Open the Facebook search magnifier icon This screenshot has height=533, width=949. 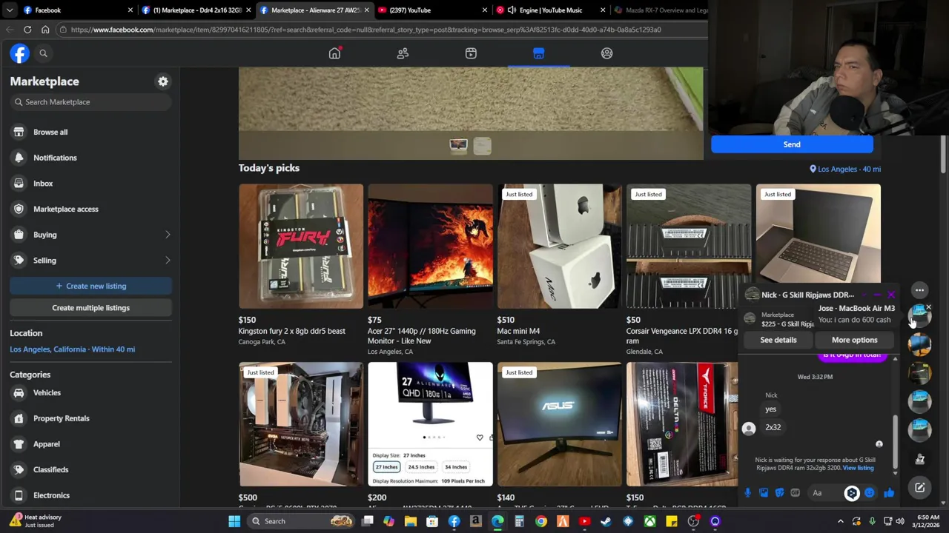(43, 53)
